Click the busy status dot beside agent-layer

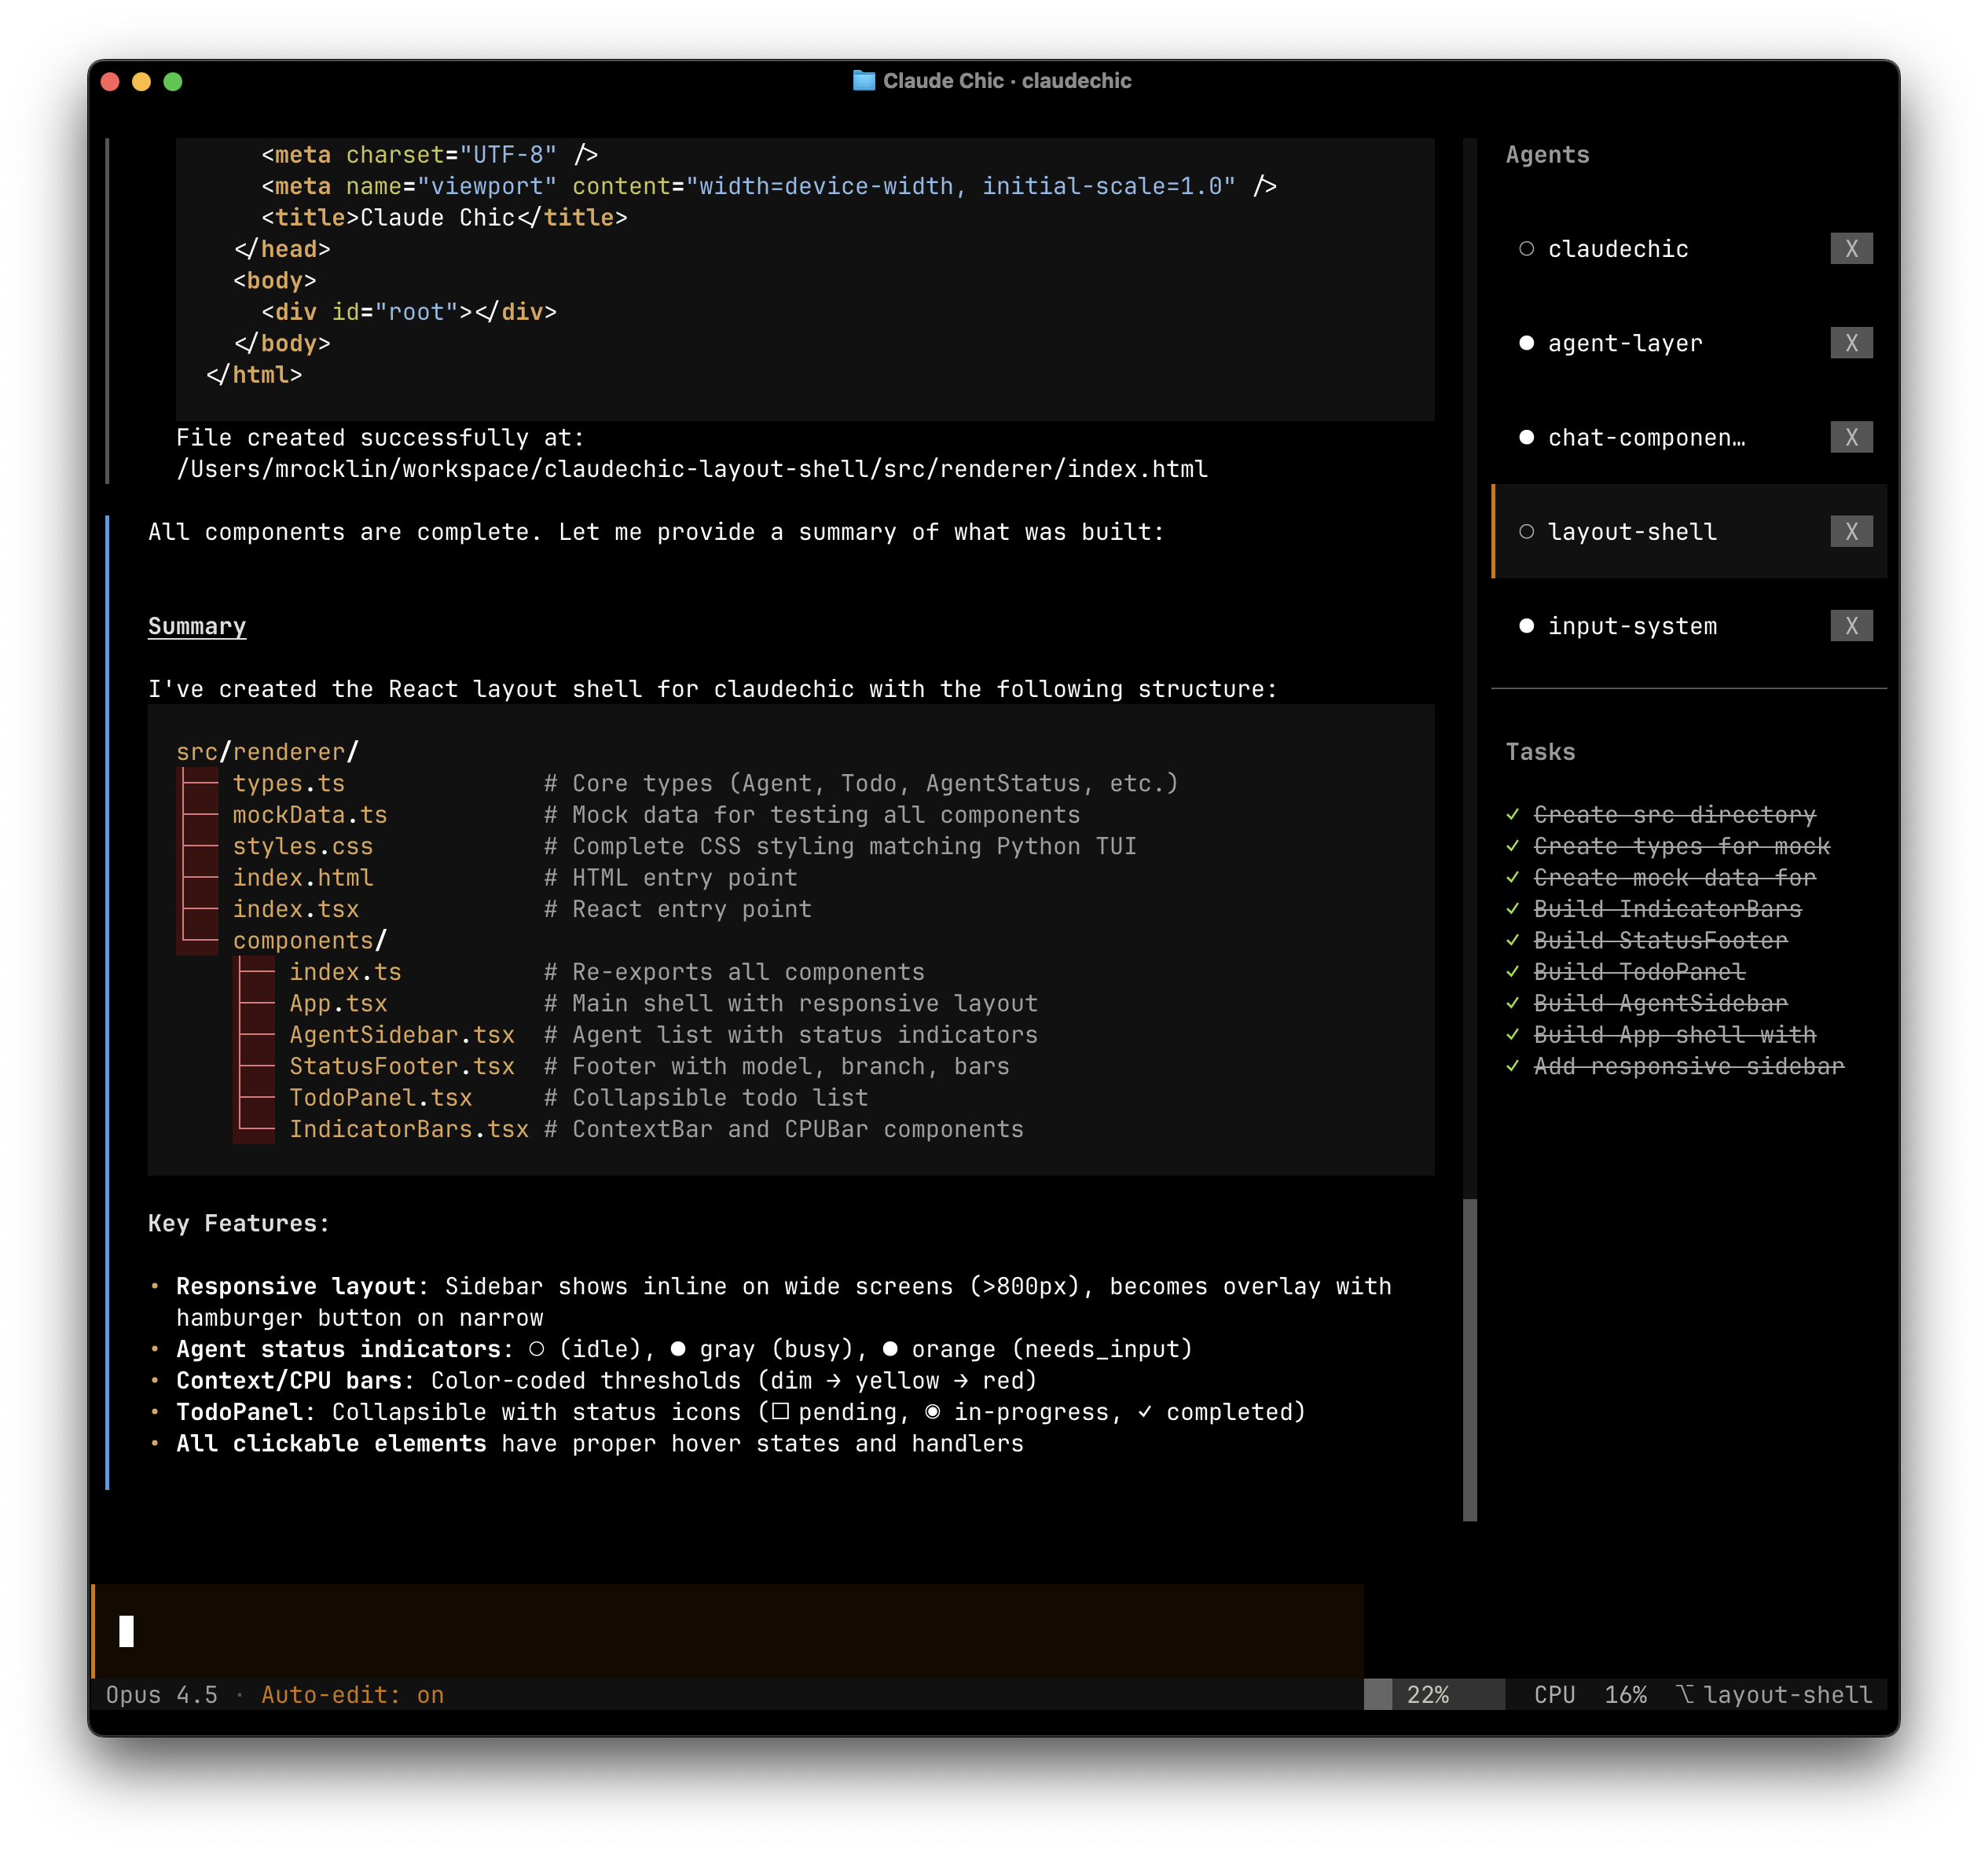(1526, 343)
